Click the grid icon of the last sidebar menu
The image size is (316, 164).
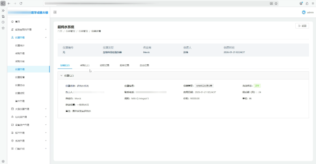12,149
